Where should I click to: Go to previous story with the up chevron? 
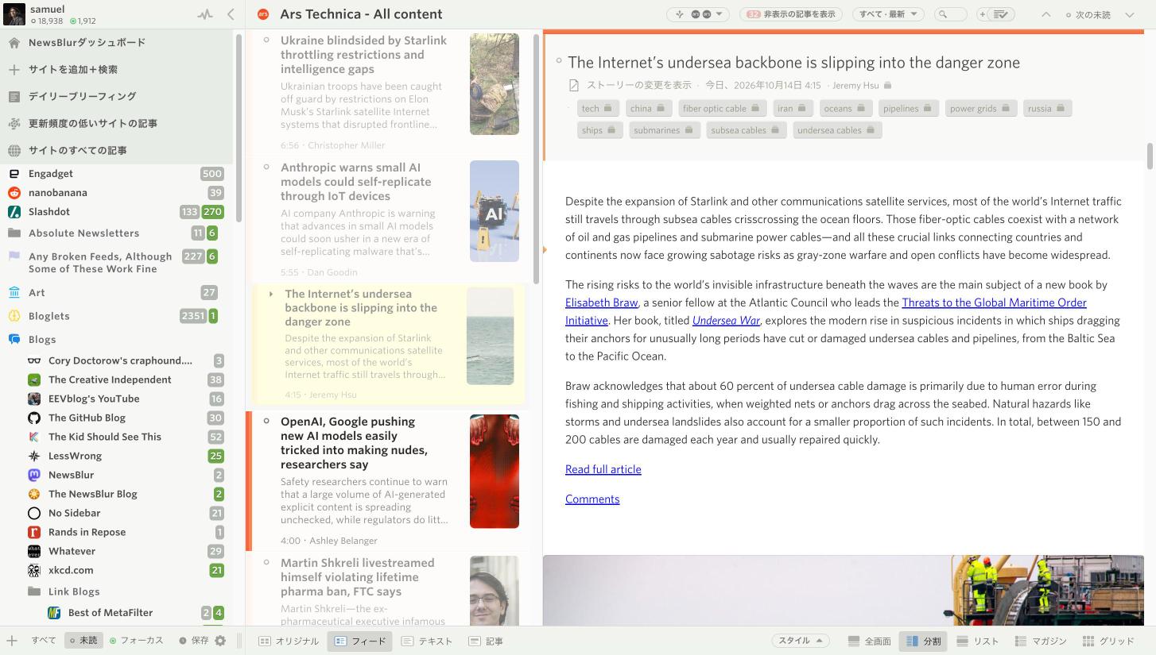1046,14
